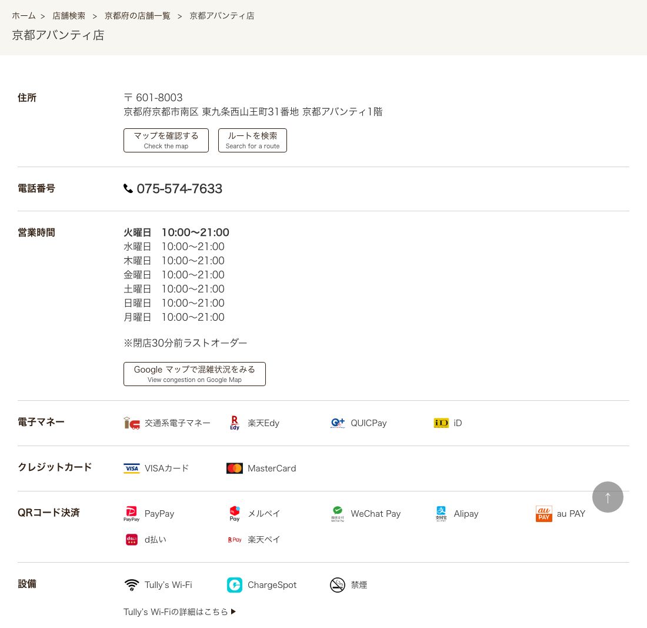Click the Rakuten Pay logo icon
Screen dimensions: 647x628
[x=234, y=540]
